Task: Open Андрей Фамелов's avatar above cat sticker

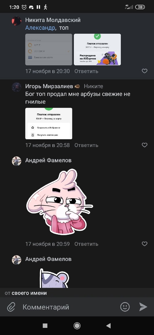Action: [x=16, y=161]
